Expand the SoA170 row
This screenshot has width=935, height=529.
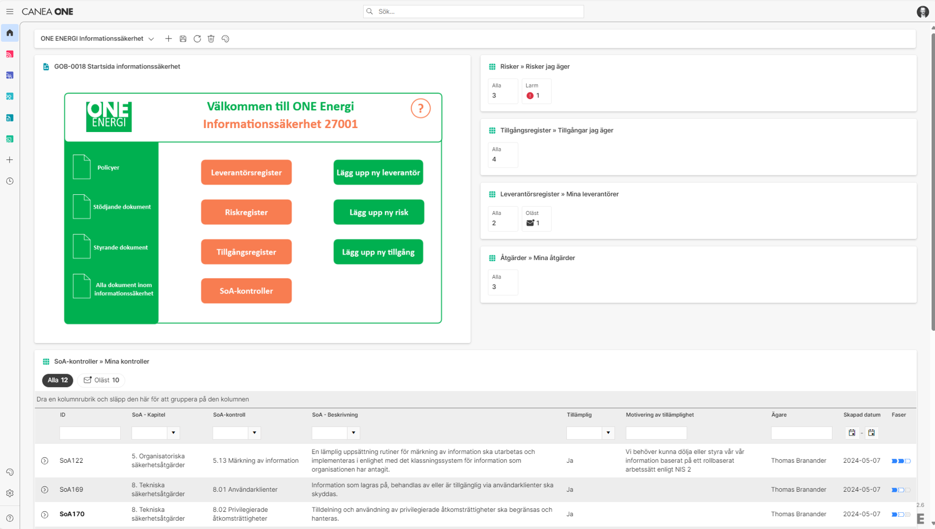point(45,515)
